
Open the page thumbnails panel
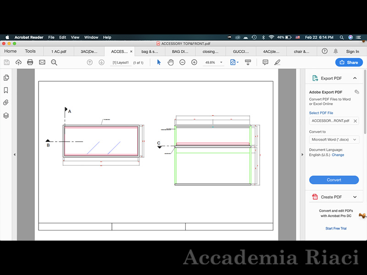(6, 77)
